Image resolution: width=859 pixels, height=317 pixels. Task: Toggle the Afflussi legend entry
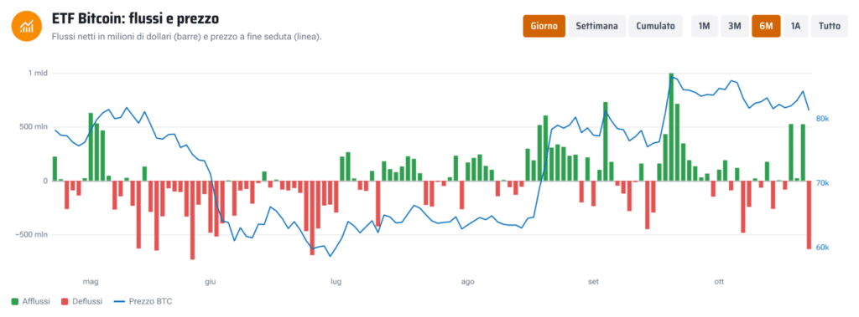pos(31,301)
